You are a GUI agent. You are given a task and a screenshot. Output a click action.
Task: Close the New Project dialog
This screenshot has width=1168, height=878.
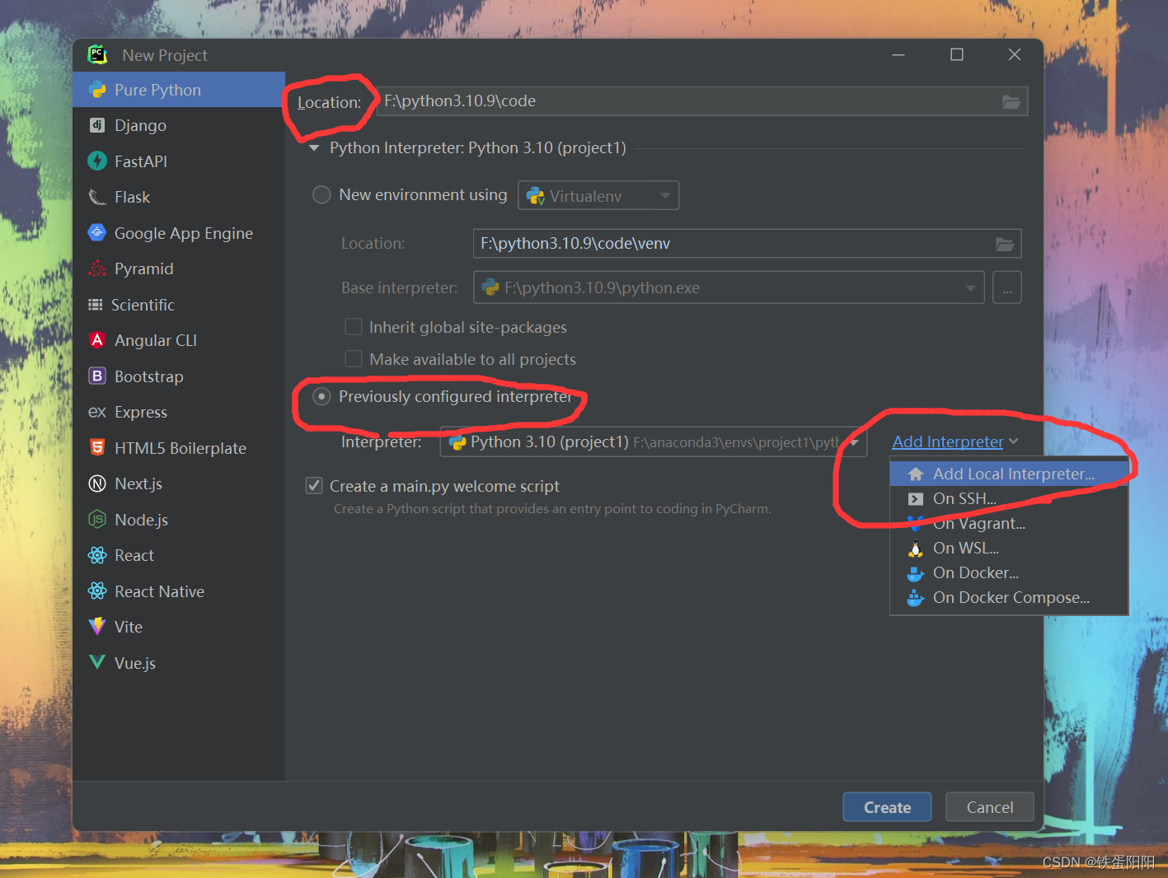pos(1015,54)
